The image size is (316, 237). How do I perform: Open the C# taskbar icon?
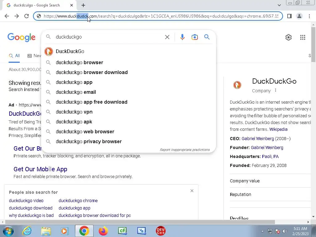coord(122,231)
